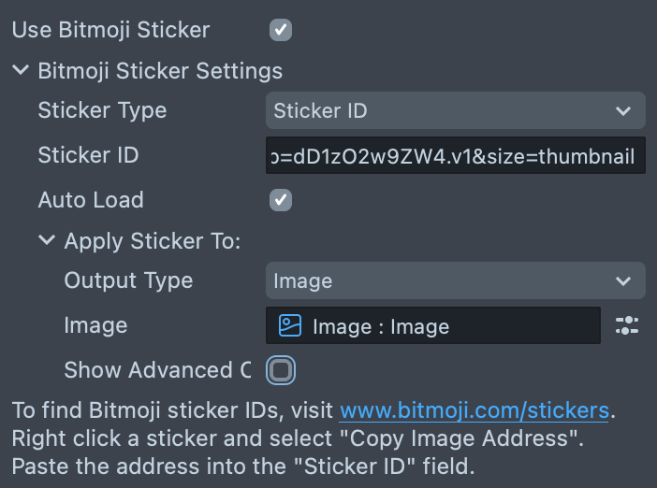Click the Use Bitmoji Sticker label
The height and width of the screenshot is (488, 657).
(x=110, y=30)
